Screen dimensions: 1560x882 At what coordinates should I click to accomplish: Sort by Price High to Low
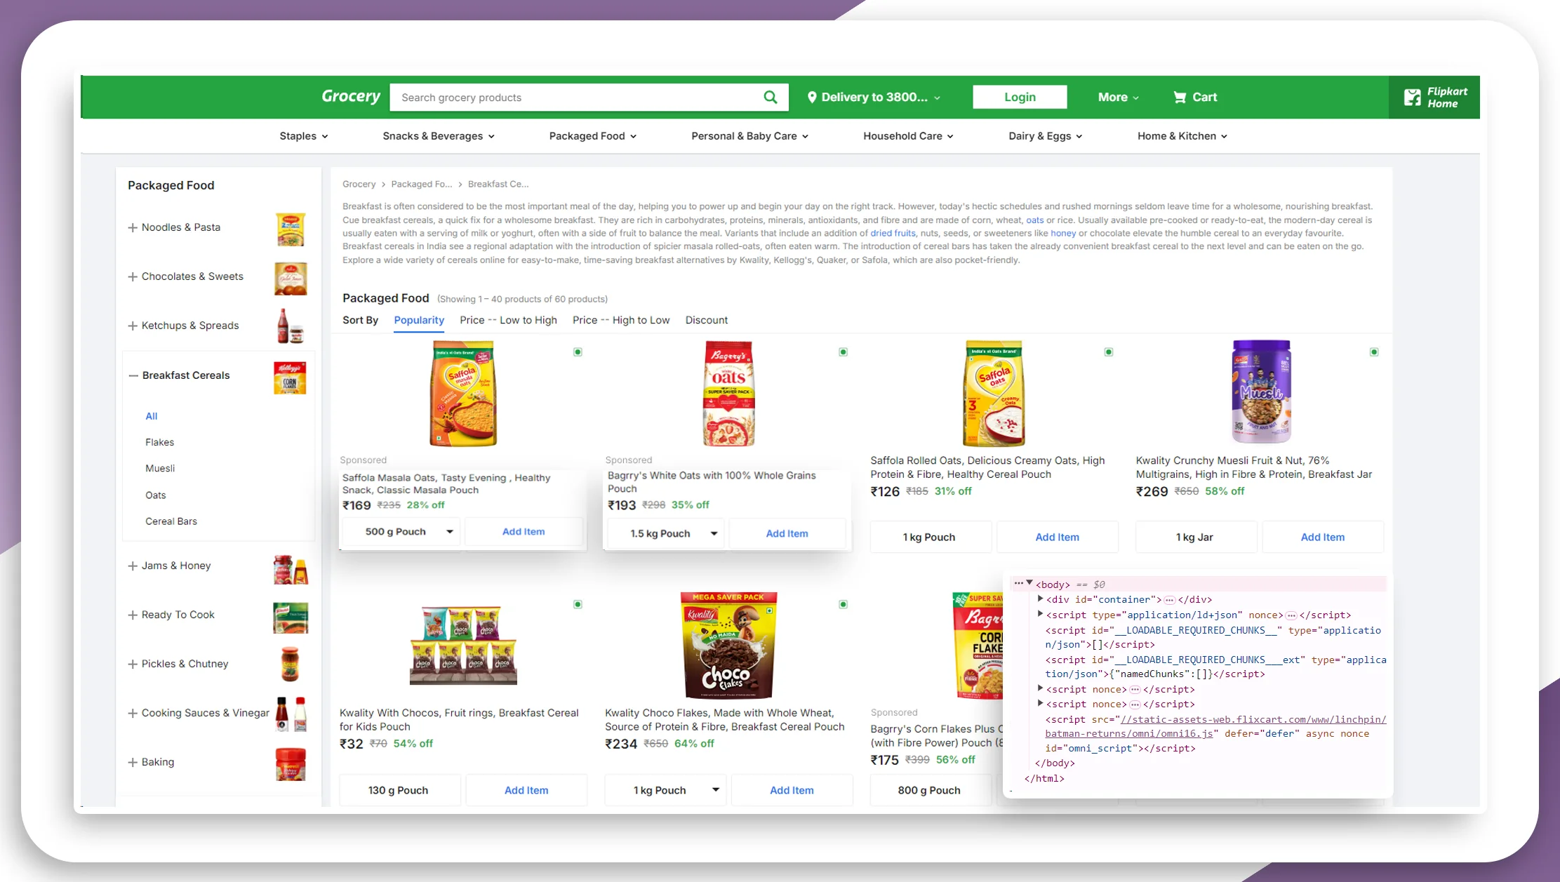[x=621, y=320]
